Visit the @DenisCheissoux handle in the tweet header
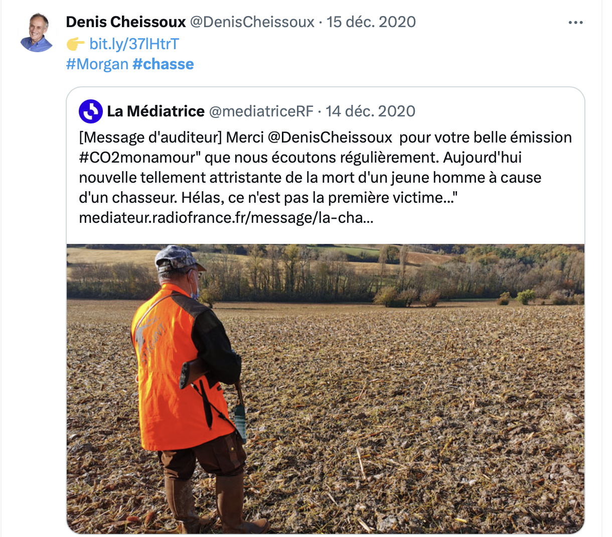Image resolution: width=612 pixels, height=537 pixels. (252, 22)
